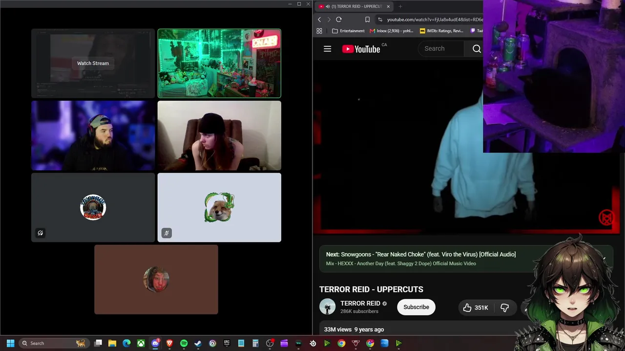This screenshot has height=351, width=625.
Task: Go to the YouTube home logo
Action: coord(361,49)
